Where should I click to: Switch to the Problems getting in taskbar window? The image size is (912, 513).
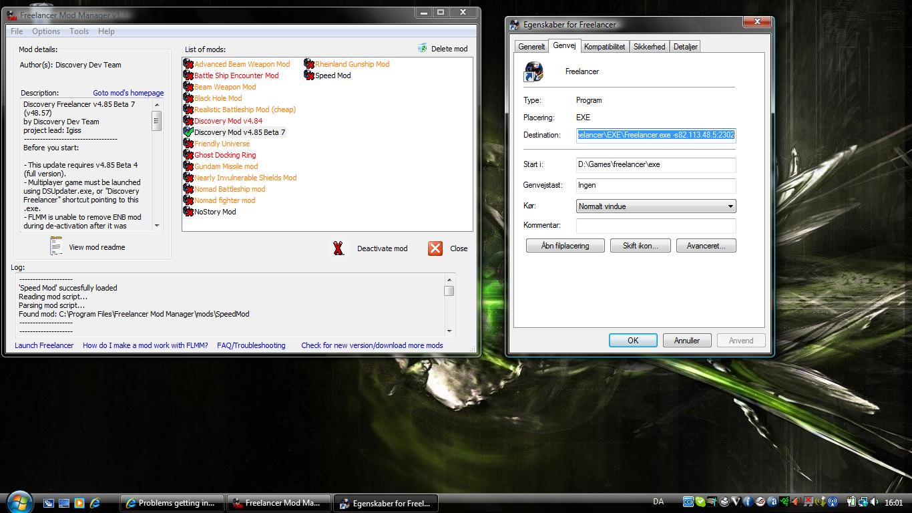click(x=172, y=503)
